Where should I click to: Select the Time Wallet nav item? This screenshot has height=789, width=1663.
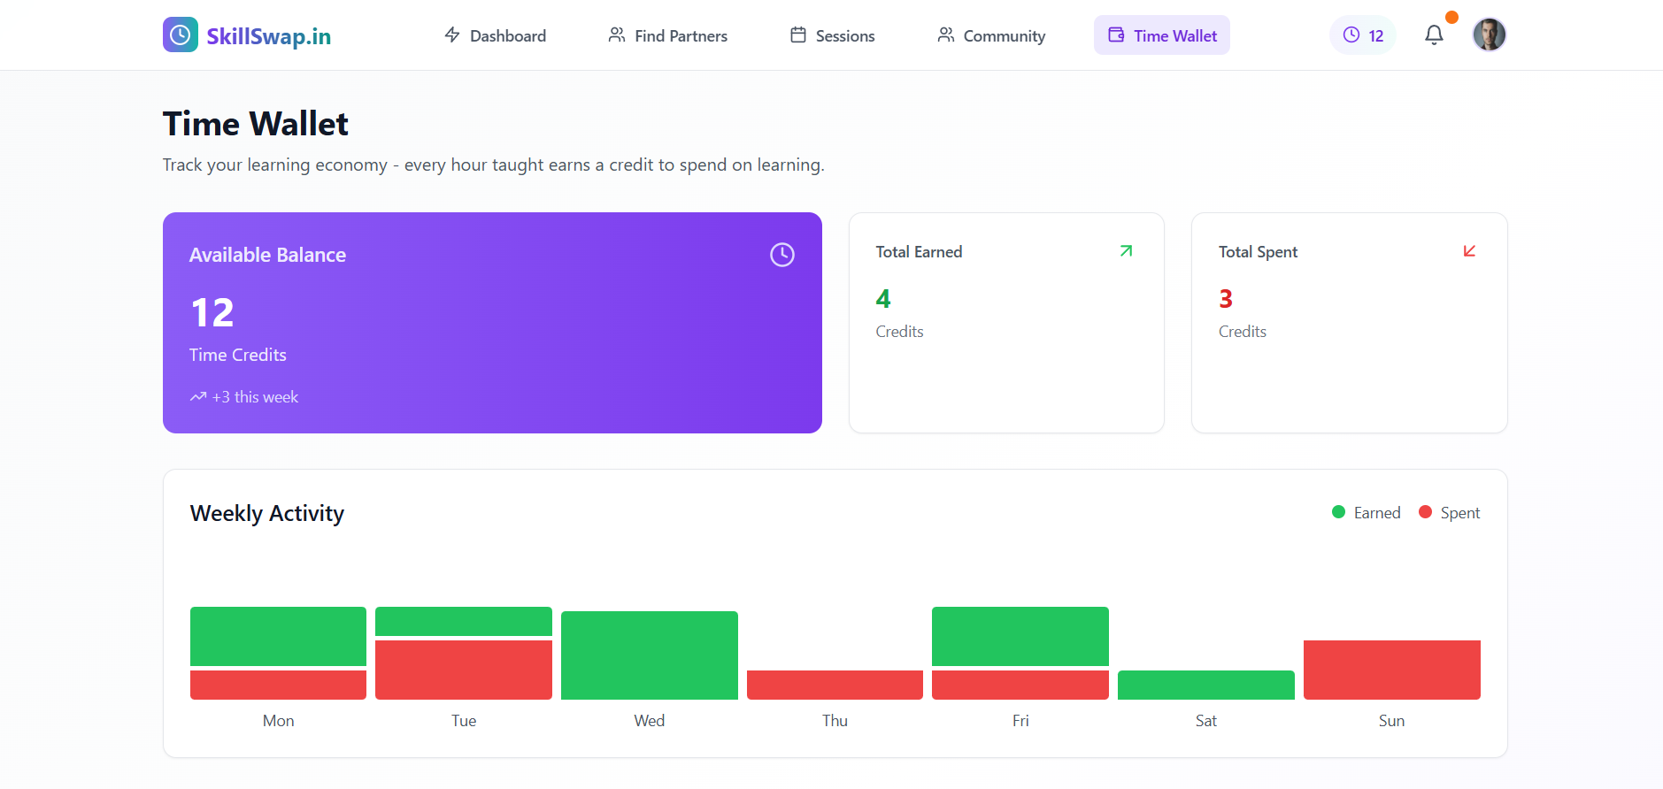click(1162, 35)
